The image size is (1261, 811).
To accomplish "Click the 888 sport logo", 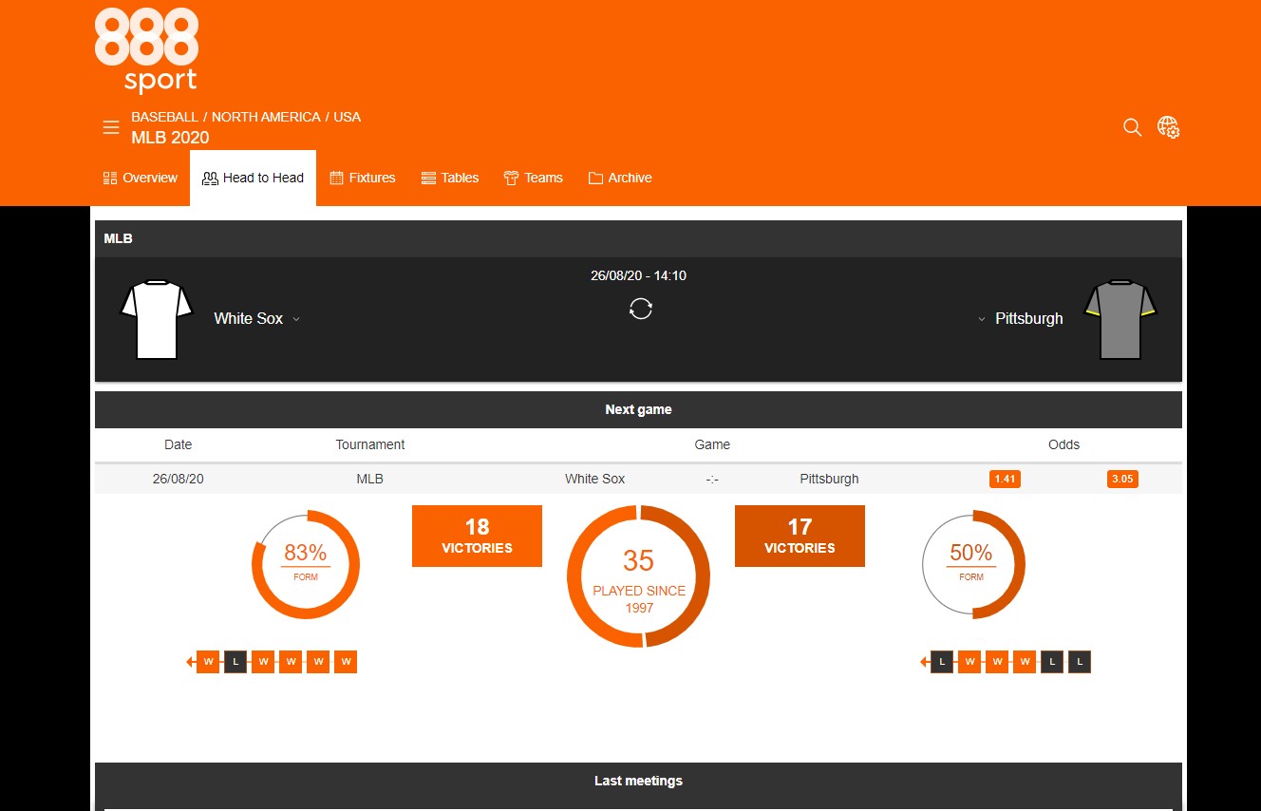I will (146, 51).
